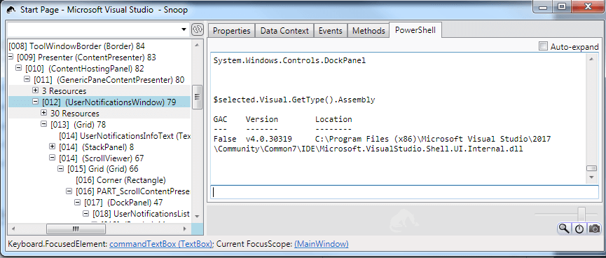Screen dimensions: 606x258
Task: Click the power-shaped reset zoom icon
Action: coord(579,229)
